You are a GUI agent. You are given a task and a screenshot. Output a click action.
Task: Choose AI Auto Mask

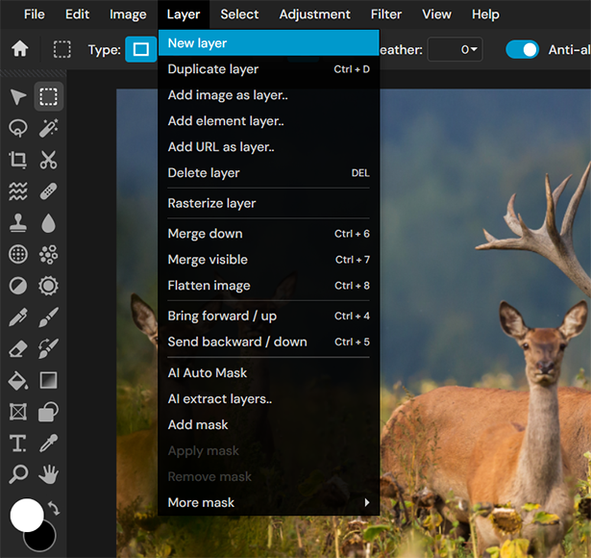coord(269,372)
